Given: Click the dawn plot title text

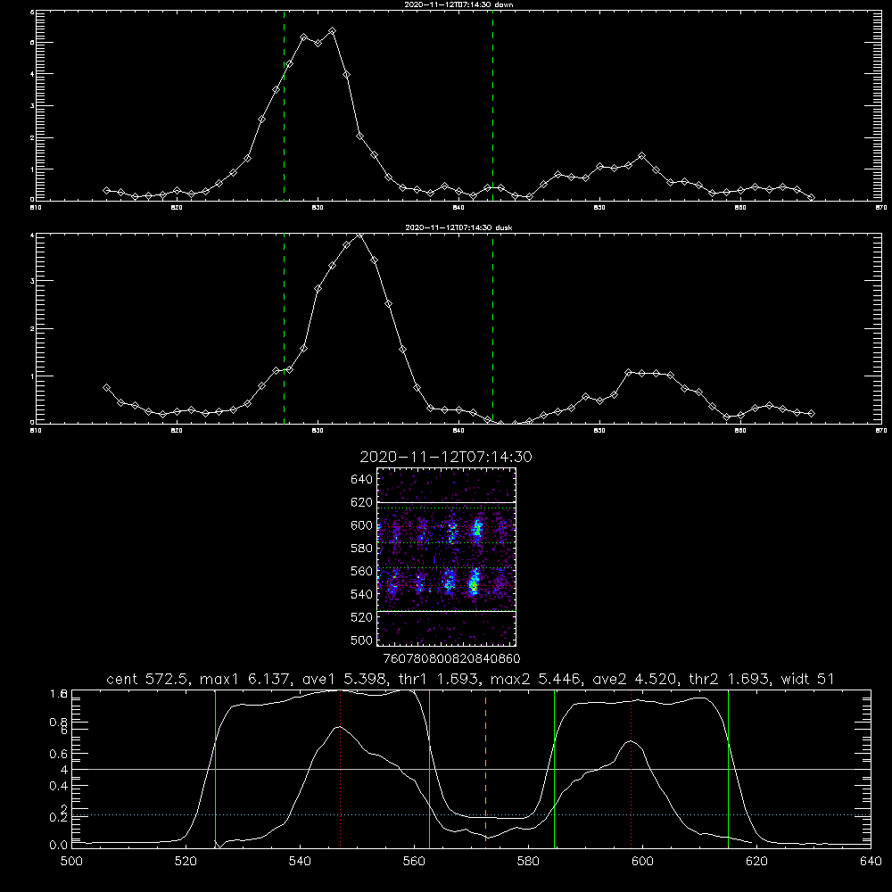Looking at the screenshot, I should click(458, 4).
